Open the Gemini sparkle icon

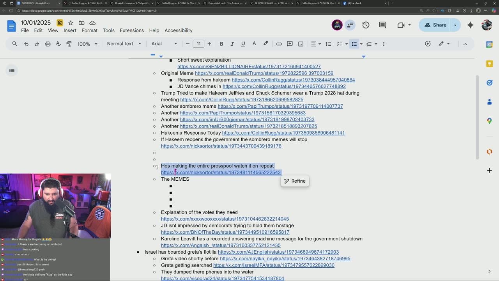point(471,25)
